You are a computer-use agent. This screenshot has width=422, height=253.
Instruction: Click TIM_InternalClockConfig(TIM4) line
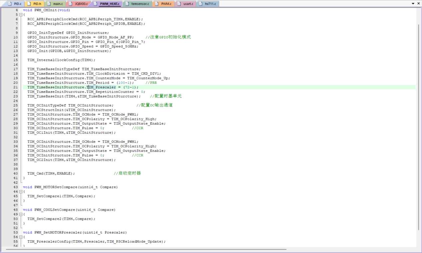61,60
